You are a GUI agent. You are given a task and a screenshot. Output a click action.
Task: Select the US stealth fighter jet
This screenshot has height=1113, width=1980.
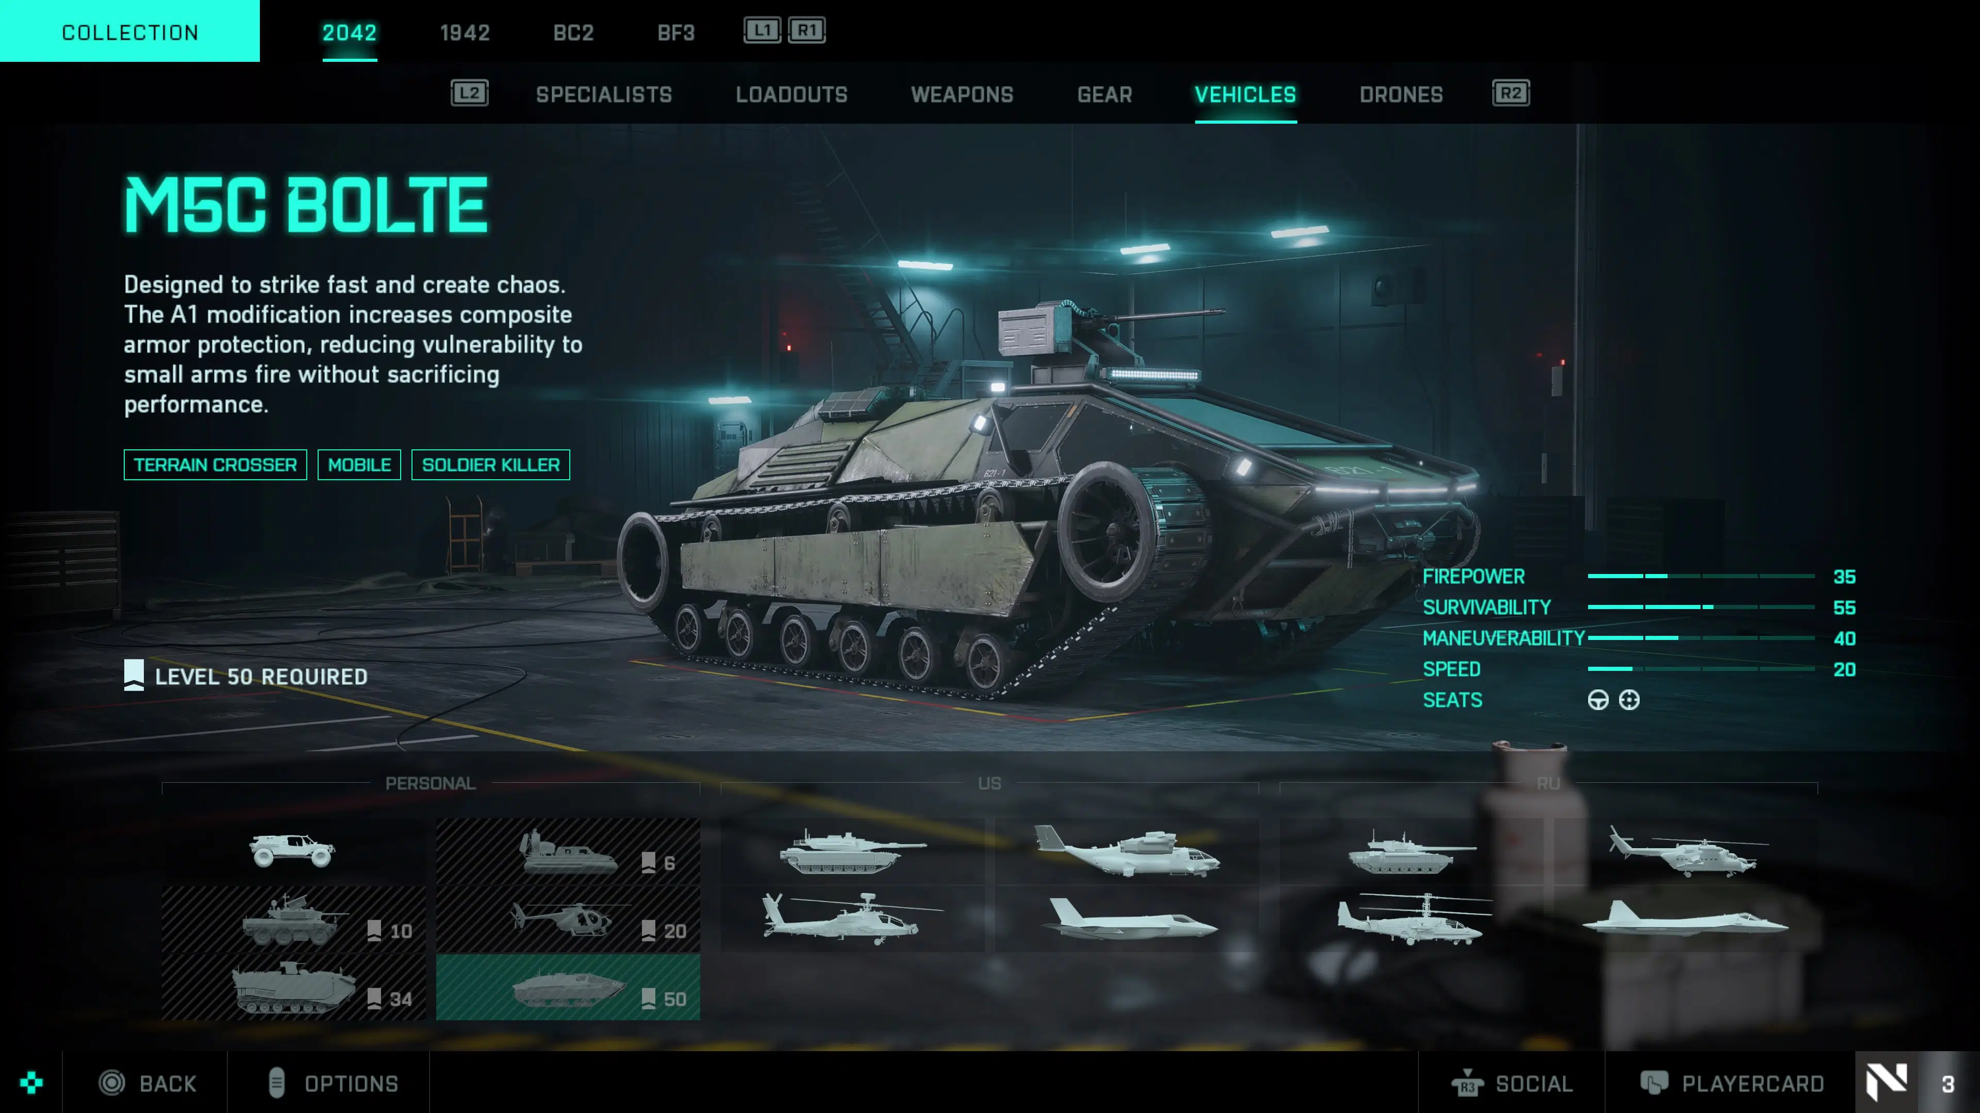point(1128,919)
